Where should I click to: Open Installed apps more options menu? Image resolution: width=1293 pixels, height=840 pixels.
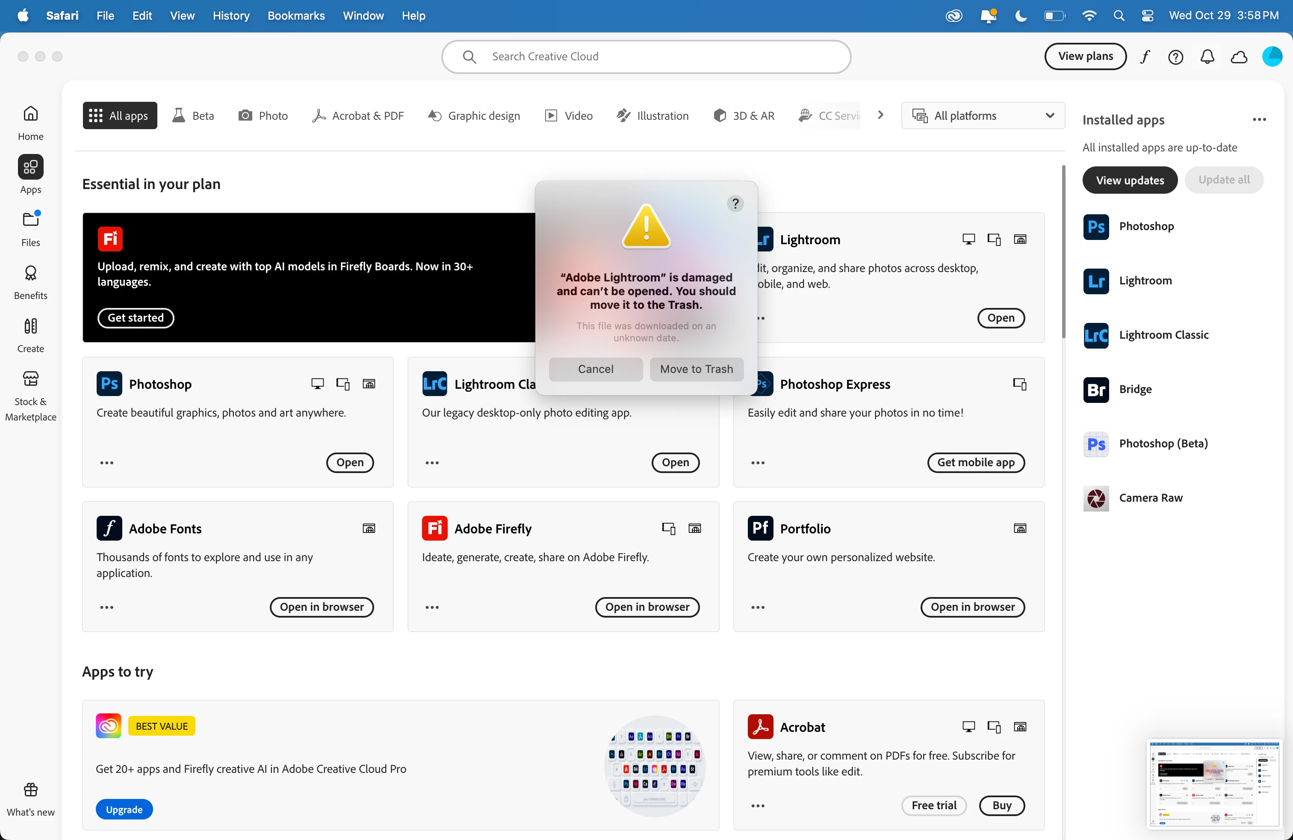coord(1259,119)
